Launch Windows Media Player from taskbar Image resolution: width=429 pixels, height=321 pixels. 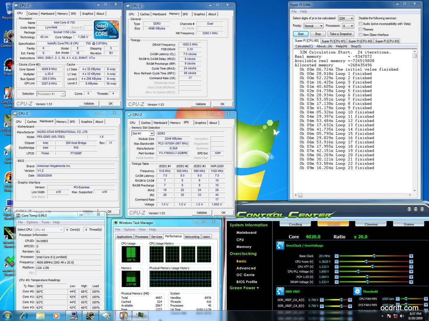pos(56,316)
